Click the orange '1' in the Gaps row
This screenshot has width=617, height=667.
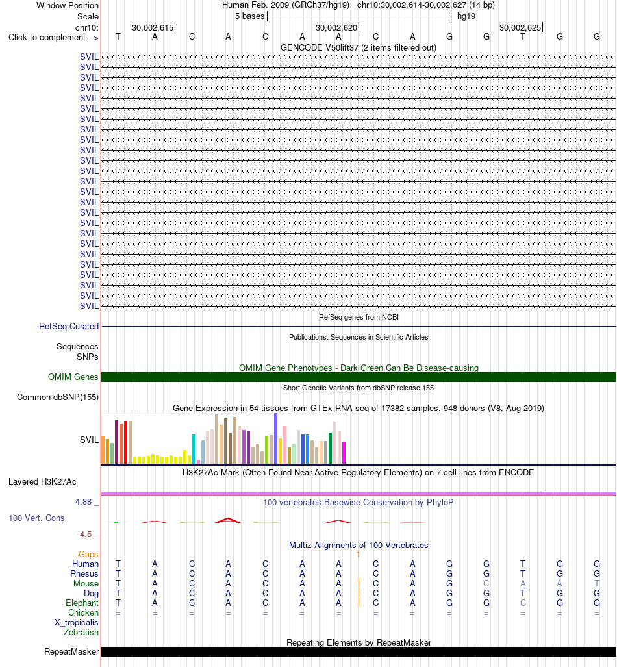tap(358, 554)
